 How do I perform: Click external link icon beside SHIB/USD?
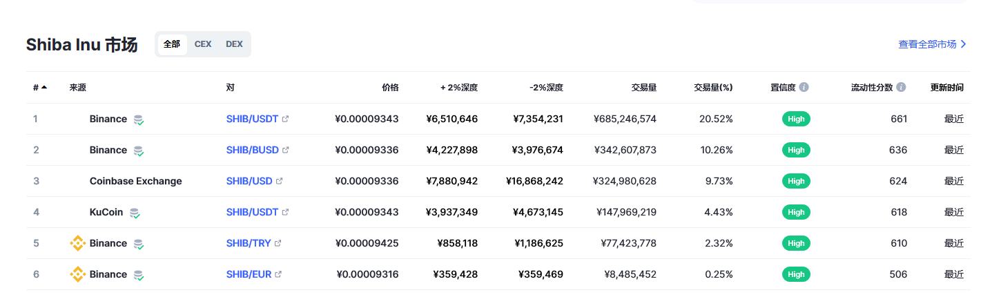pos(280,181)
